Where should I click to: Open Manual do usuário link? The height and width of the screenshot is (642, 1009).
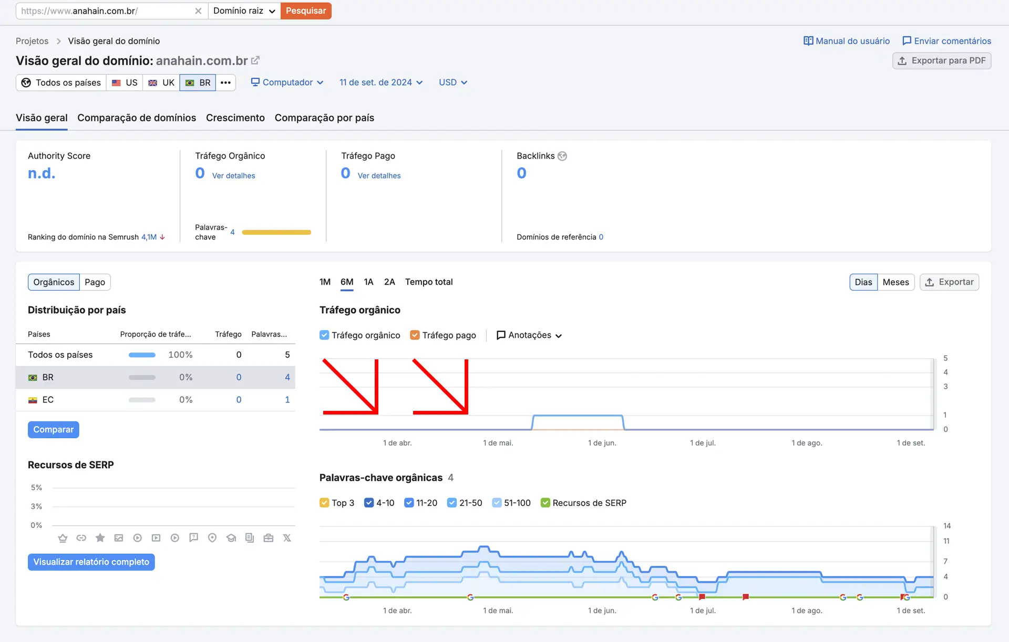[x=847, y=41]
